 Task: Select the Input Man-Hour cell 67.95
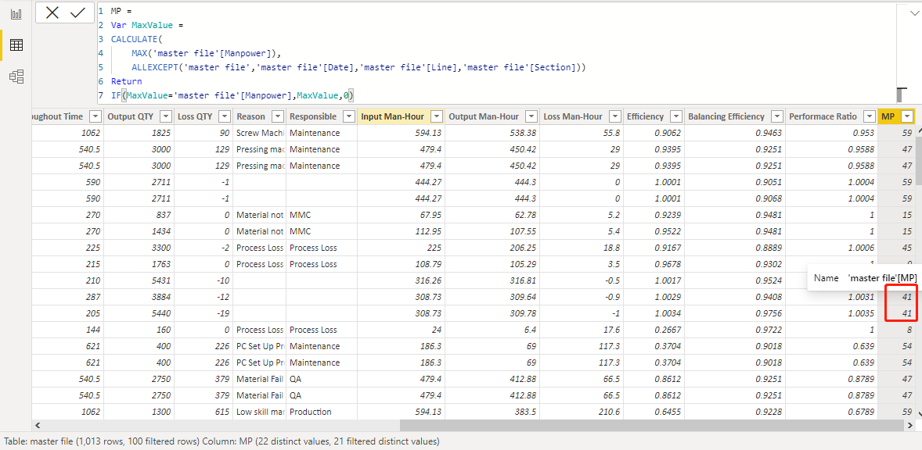click(x=401, y=215)
